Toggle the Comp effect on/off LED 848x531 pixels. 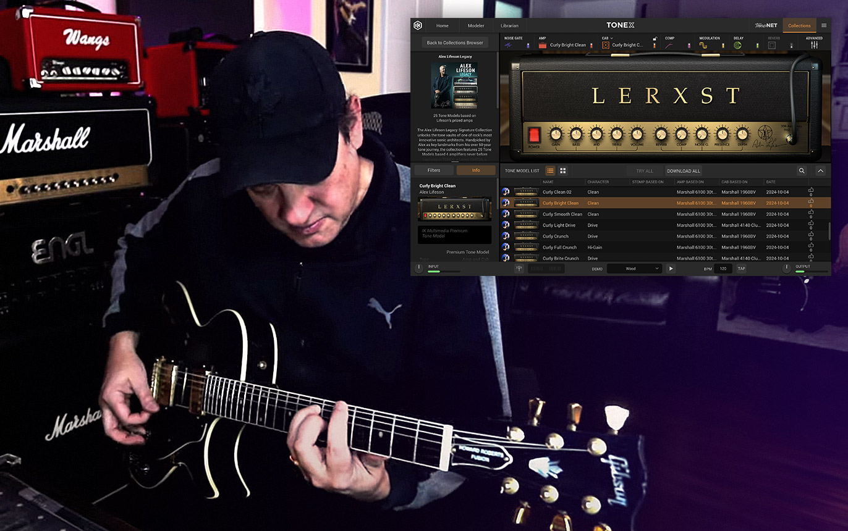point(689,45)
